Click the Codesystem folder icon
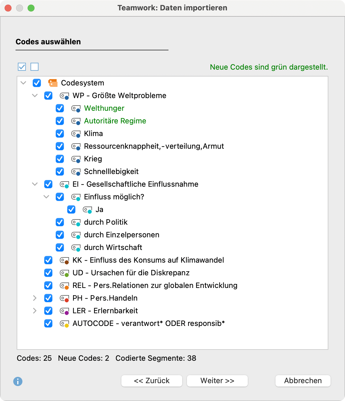345x401 pixels. (x=53, y=83)
